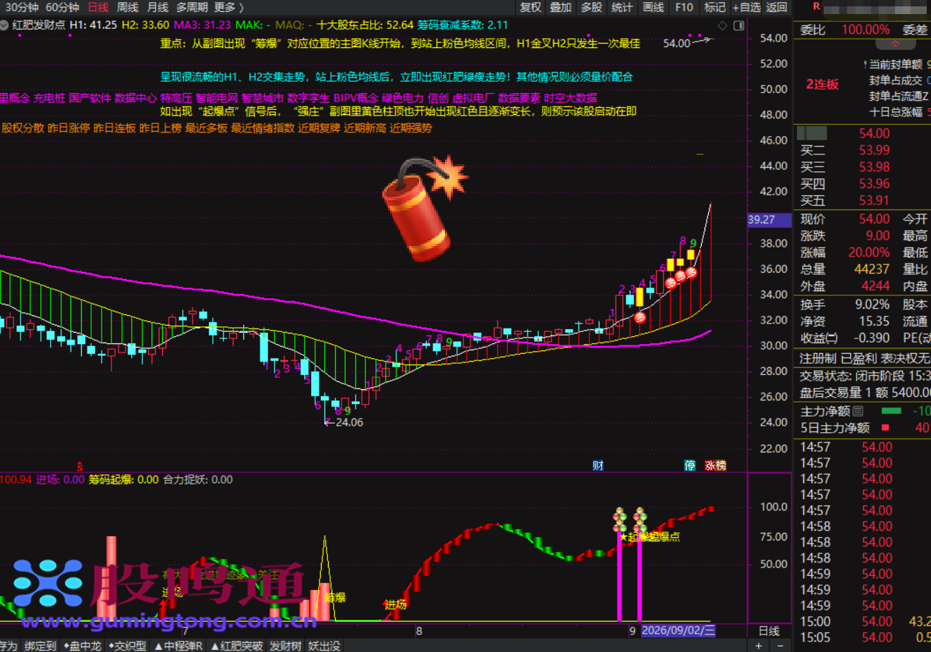931x652 pixels.
Task: Open the 多股 multi-stock view
Action: 592,7
